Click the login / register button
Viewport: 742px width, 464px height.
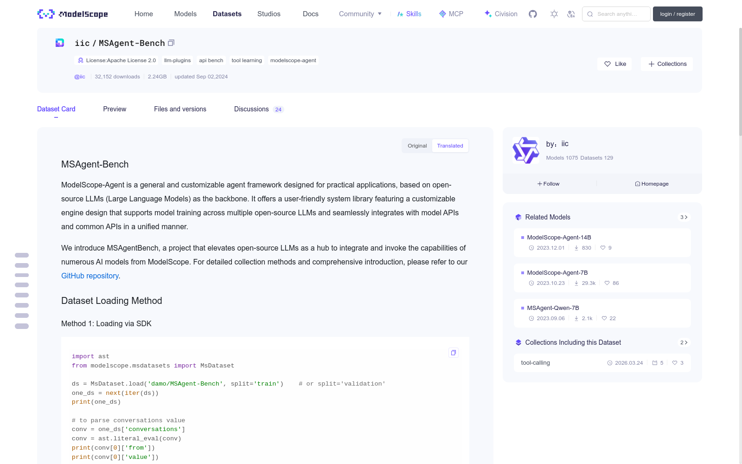coord(678,14)
